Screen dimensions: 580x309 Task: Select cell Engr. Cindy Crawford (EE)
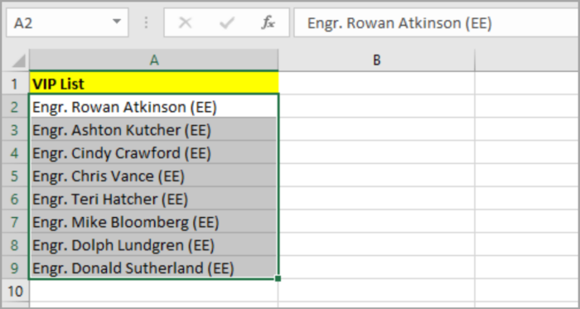pos(154,153)
